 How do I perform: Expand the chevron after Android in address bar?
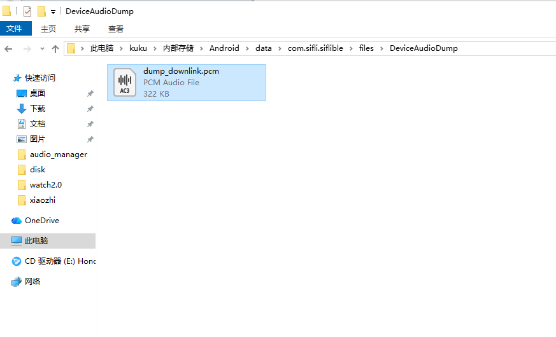[x=247, y=48]
